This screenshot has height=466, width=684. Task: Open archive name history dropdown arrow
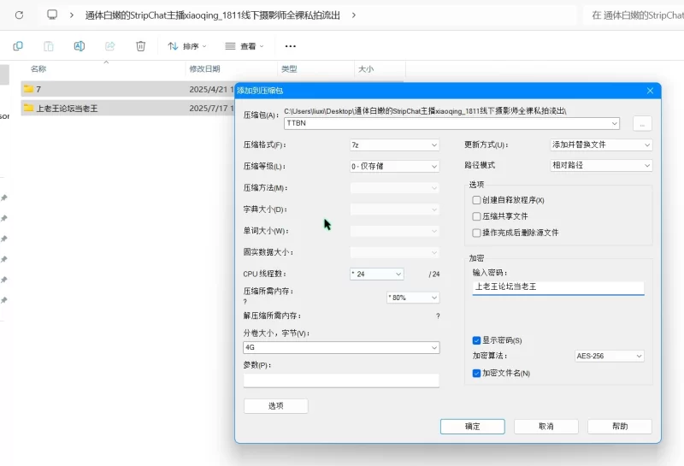615,123
